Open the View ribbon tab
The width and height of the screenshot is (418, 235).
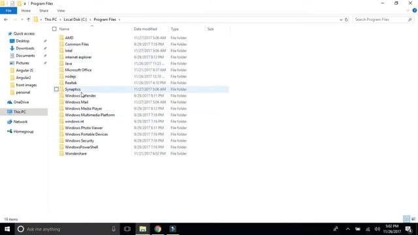pos(61,10)
